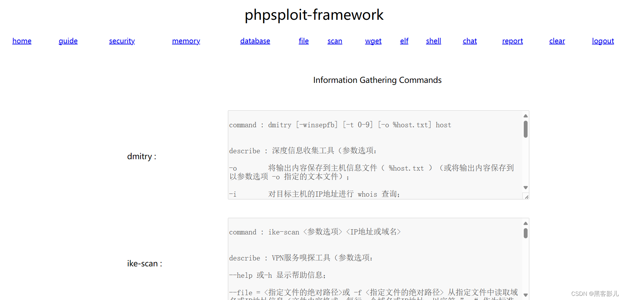Viewport: 624px width, 300px height.
Task: Go to the shell page
Action: pyautogui.click(x=434, y=41)
